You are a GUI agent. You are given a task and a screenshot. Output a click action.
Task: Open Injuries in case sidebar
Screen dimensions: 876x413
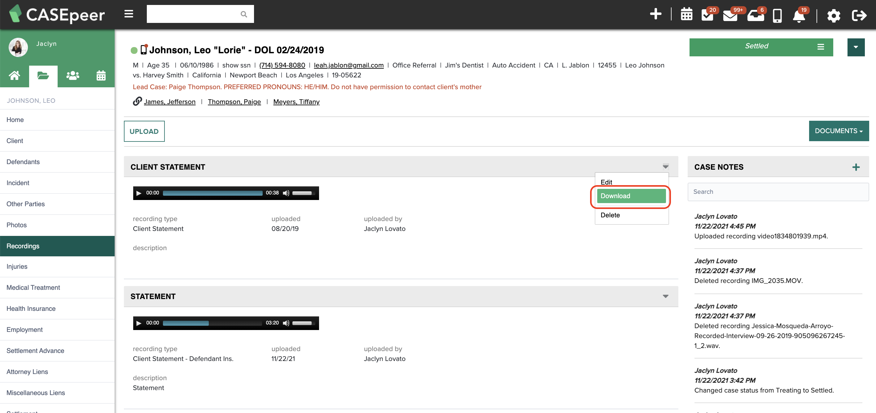tap(57, 267)
